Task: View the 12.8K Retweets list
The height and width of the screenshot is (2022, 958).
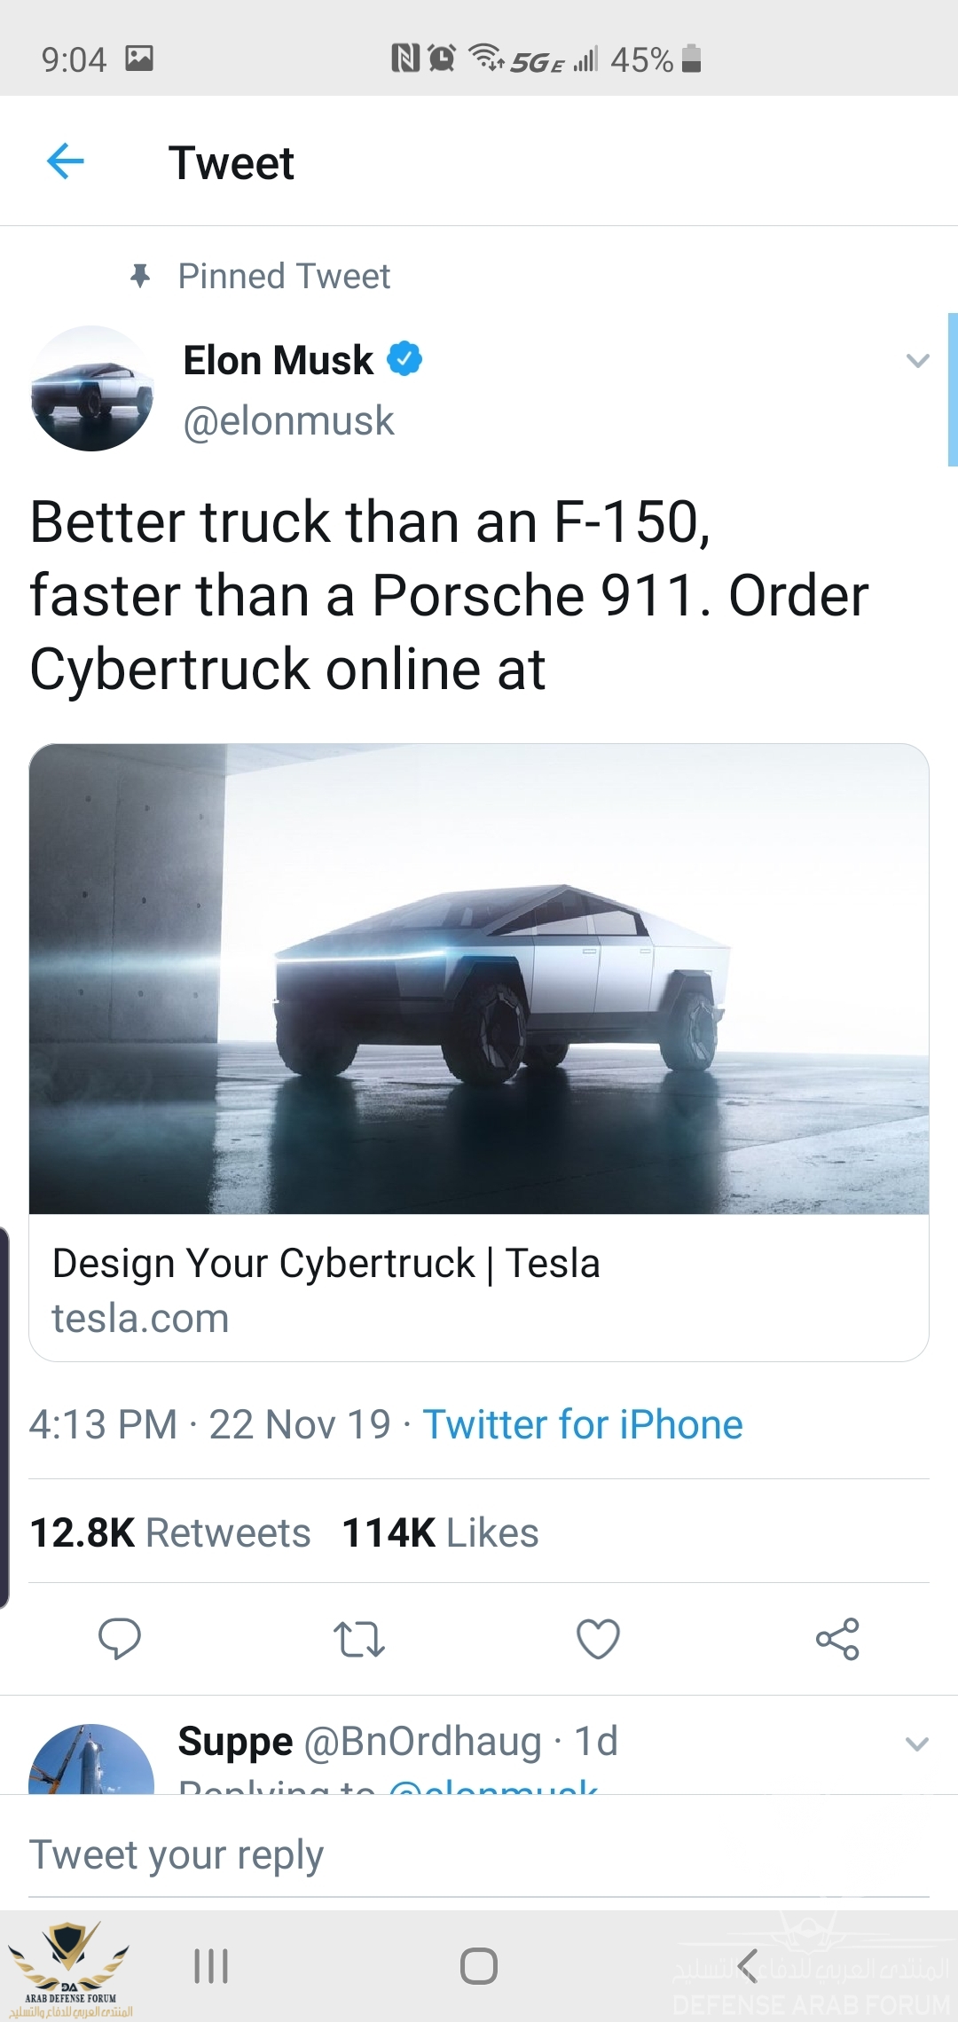Action: [170, 1532]
